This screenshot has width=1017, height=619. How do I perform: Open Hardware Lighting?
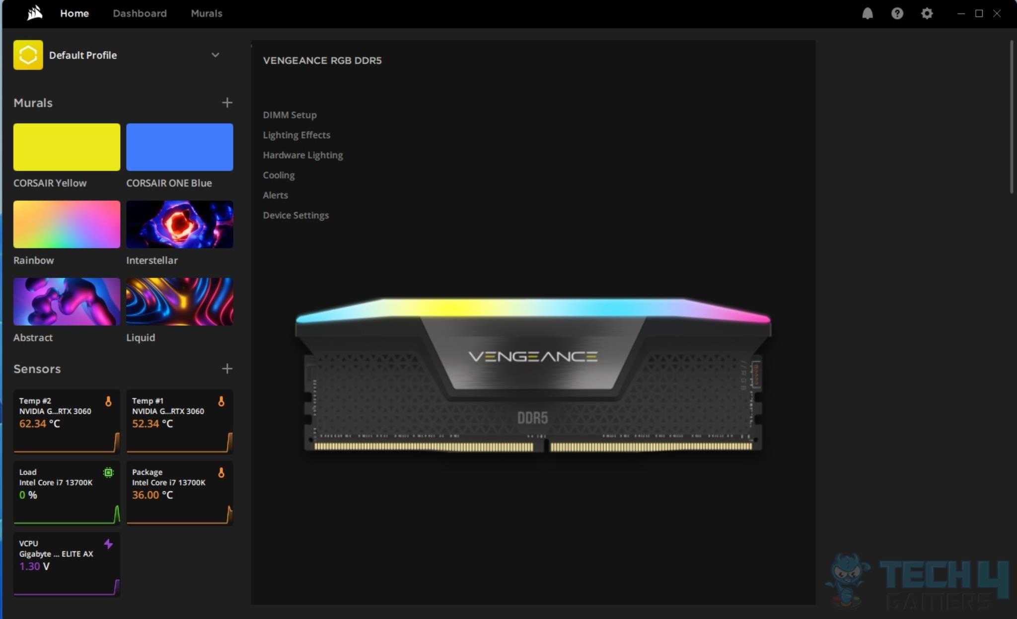(x=303, y=155)
